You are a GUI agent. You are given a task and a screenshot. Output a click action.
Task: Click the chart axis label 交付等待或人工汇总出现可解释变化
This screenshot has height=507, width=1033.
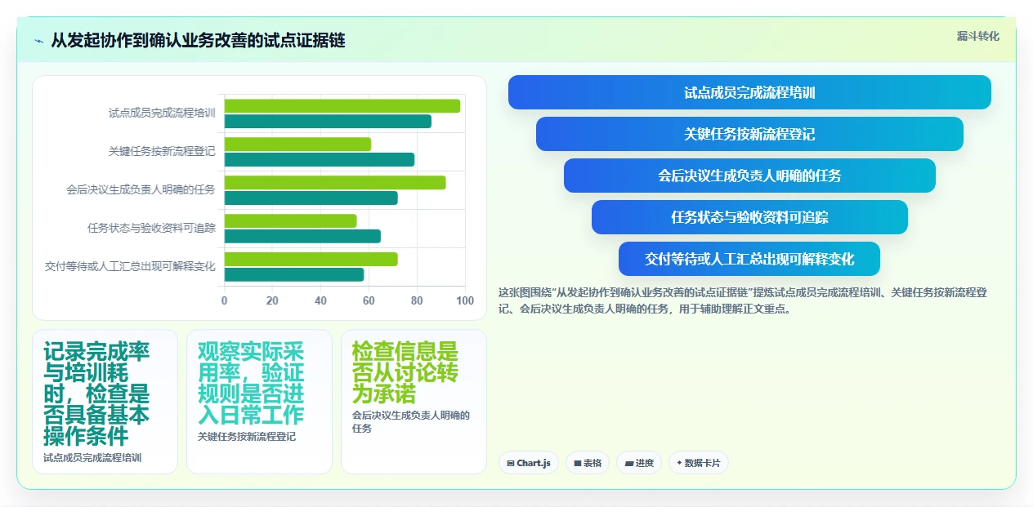coord(130,267)
